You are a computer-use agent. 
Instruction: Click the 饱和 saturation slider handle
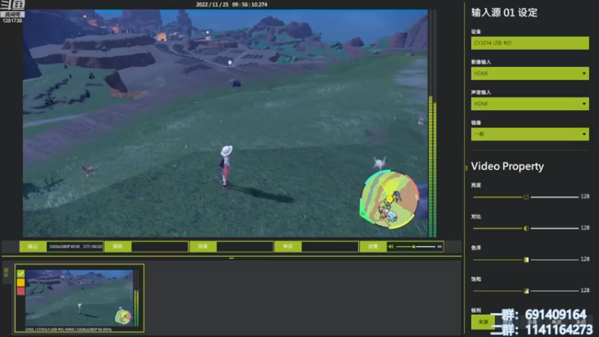pyautogui.click(x=526, y=291)
